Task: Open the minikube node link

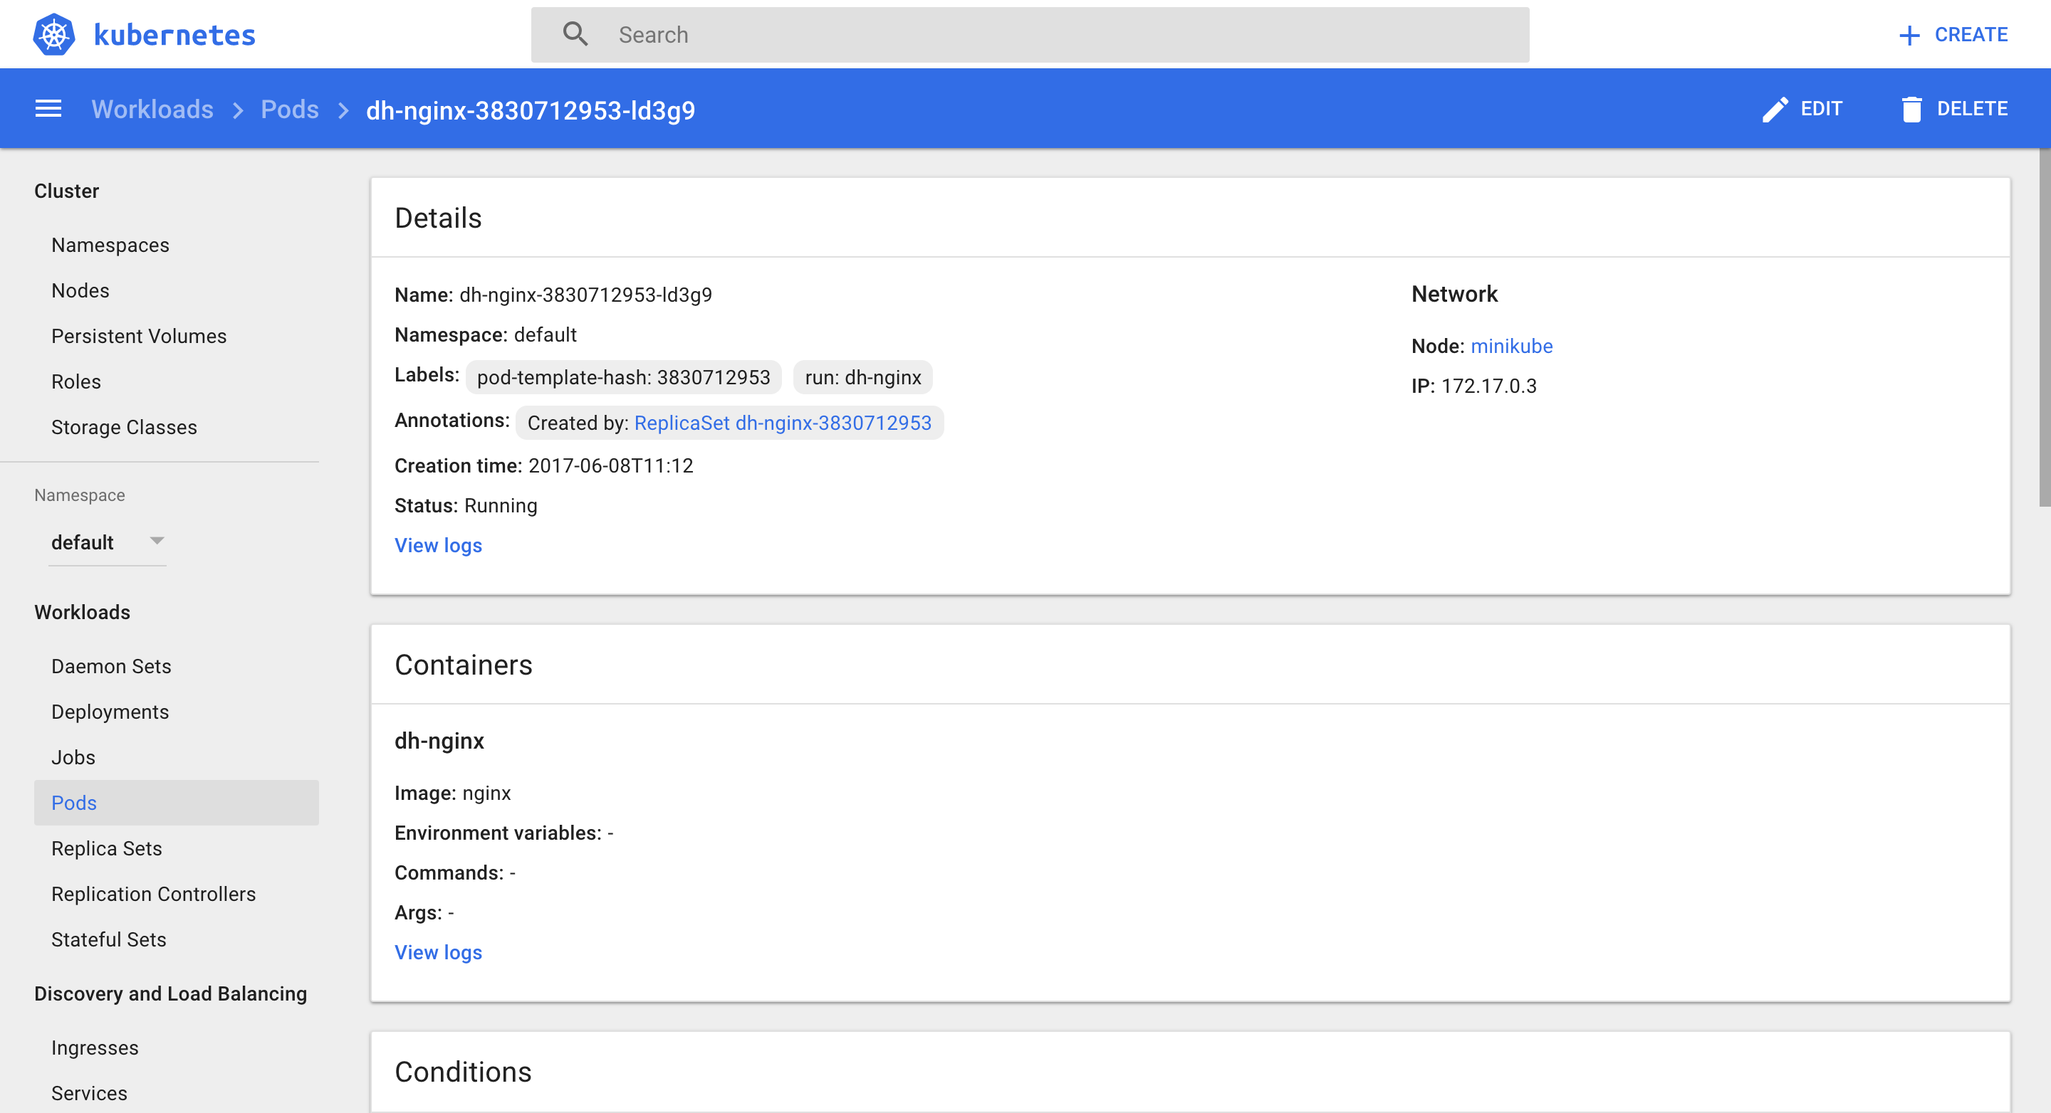Action: pyautogui.click(x=1511, y=346)
